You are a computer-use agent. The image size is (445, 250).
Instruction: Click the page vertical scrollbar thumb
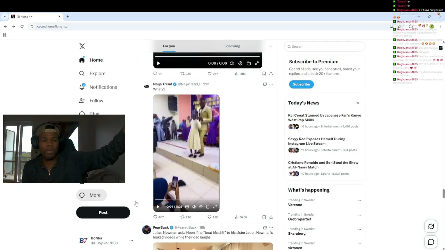pyautogui.click(x=443, y=194)
